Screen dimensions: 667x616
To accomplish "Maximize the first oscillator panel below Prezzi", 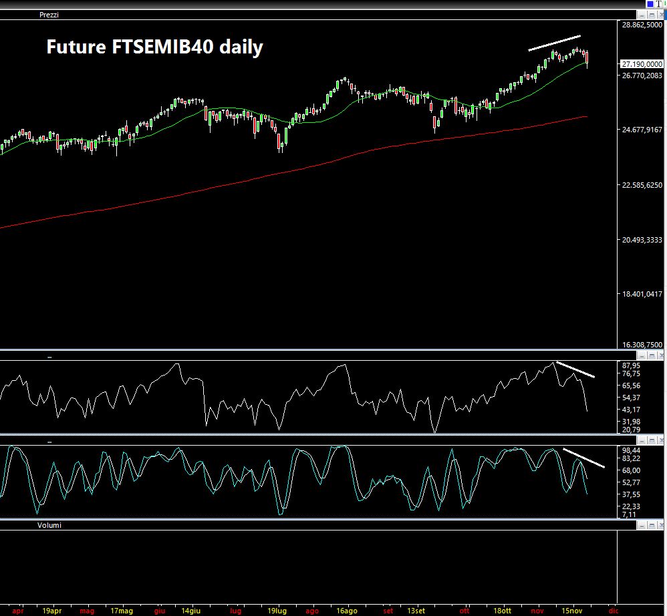I will 652,355.
